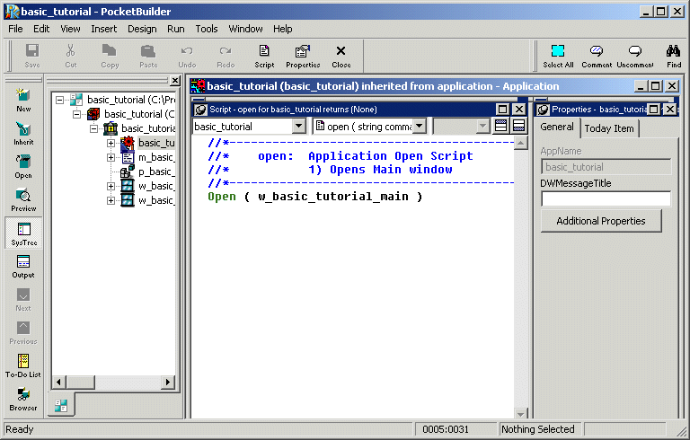
Task: Click the DWMessageTitle input field
Action: pos(606,198)
